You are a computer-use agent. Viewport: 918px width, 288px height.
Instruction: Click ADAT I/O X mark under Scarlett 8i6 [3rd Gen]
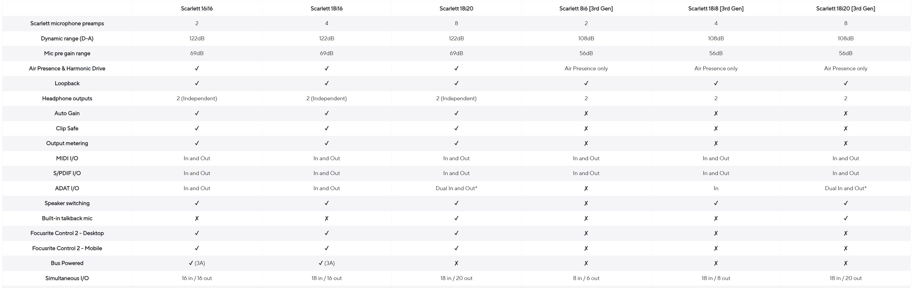(x=586, y=188)
